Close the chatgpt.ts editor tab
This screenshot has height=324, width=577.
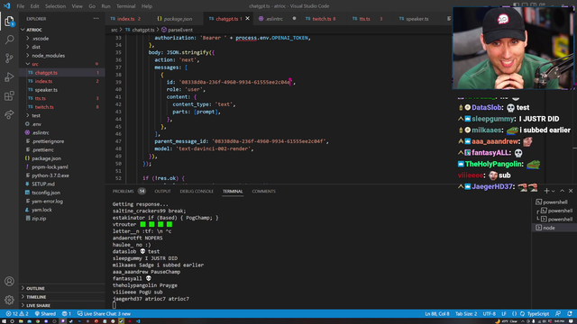coord(247,18)
